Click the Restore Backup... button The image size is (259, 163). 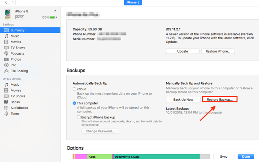click(x=220, y=99)
